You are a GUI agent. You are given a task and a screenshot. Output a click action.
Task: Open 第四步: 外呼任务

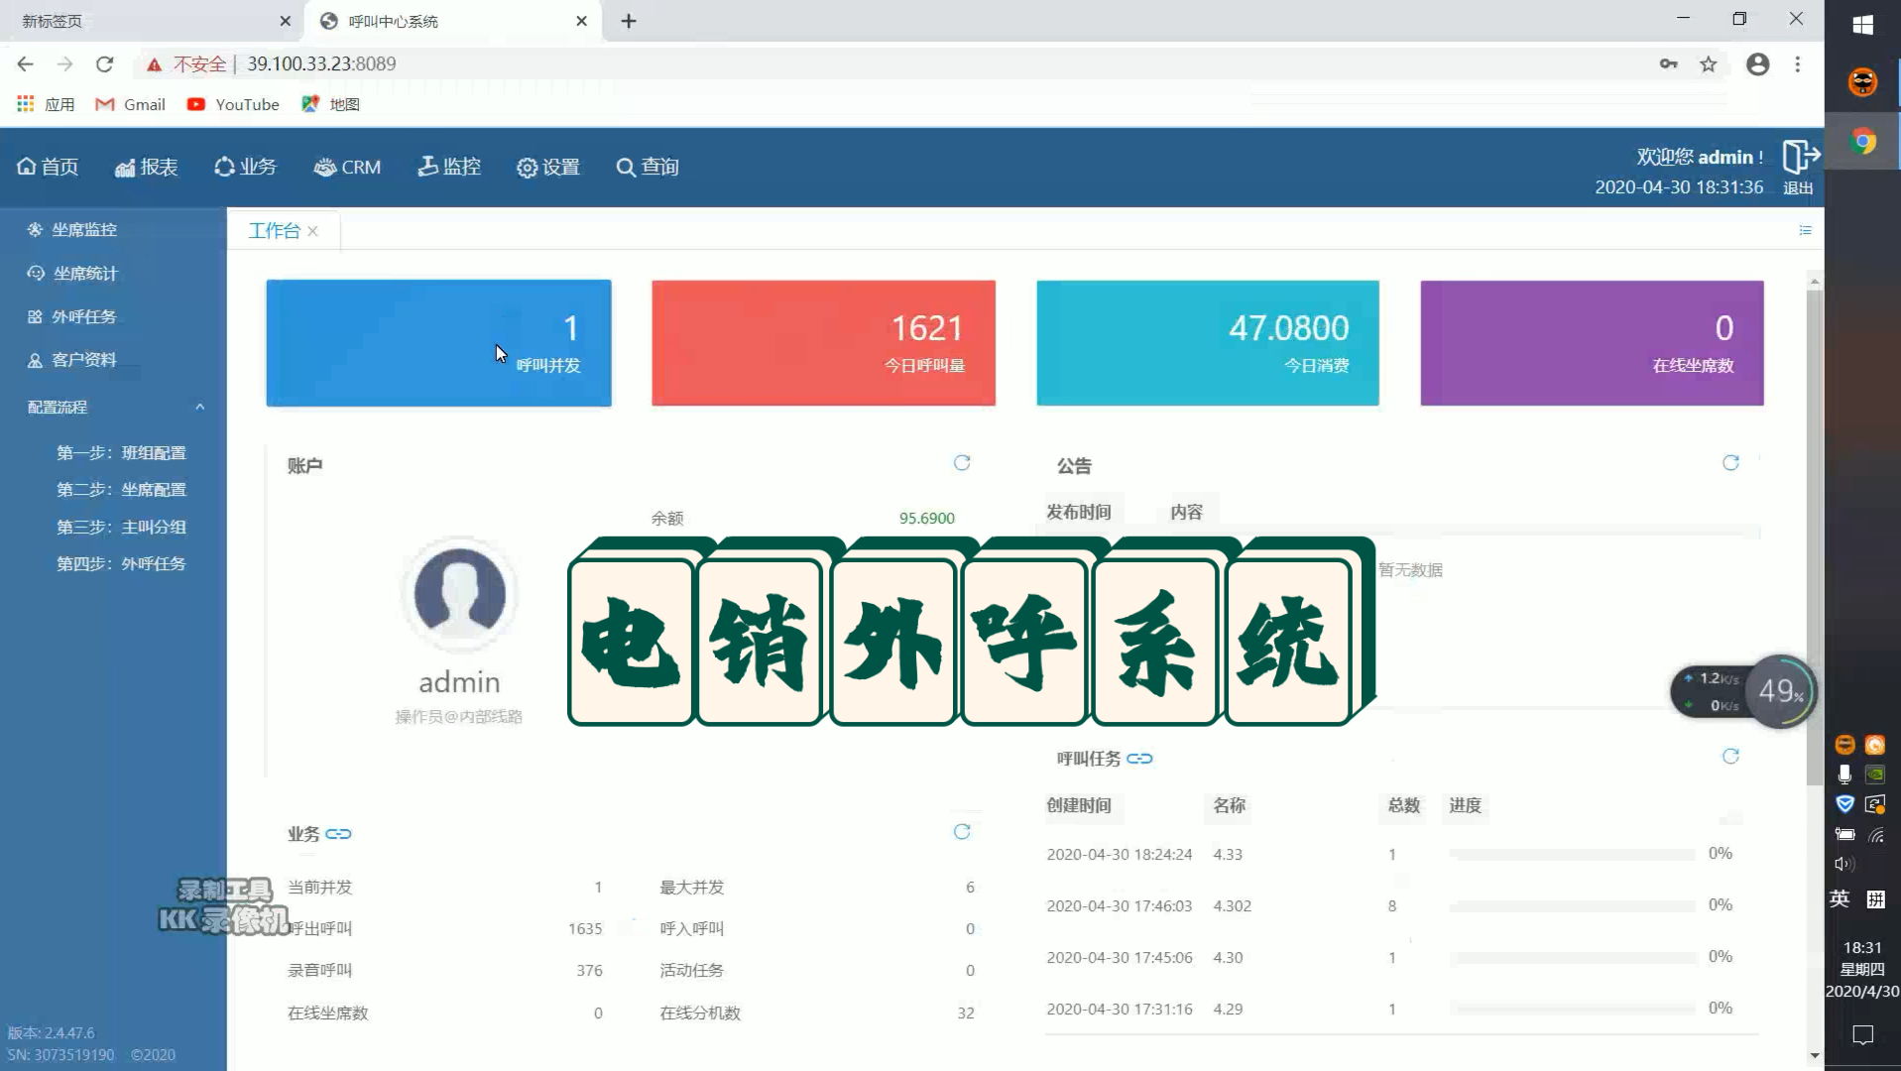click(x=121, y=563)
